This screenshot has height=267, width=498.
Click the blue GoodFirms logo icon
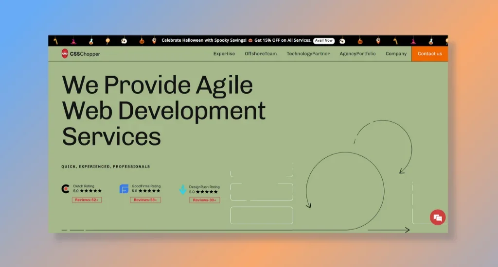tap(124, 189)
